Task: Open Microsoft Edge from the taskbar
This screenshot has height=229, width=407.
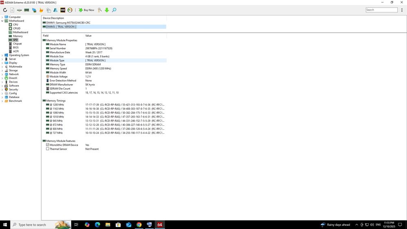Action: [x=97, y=225]
